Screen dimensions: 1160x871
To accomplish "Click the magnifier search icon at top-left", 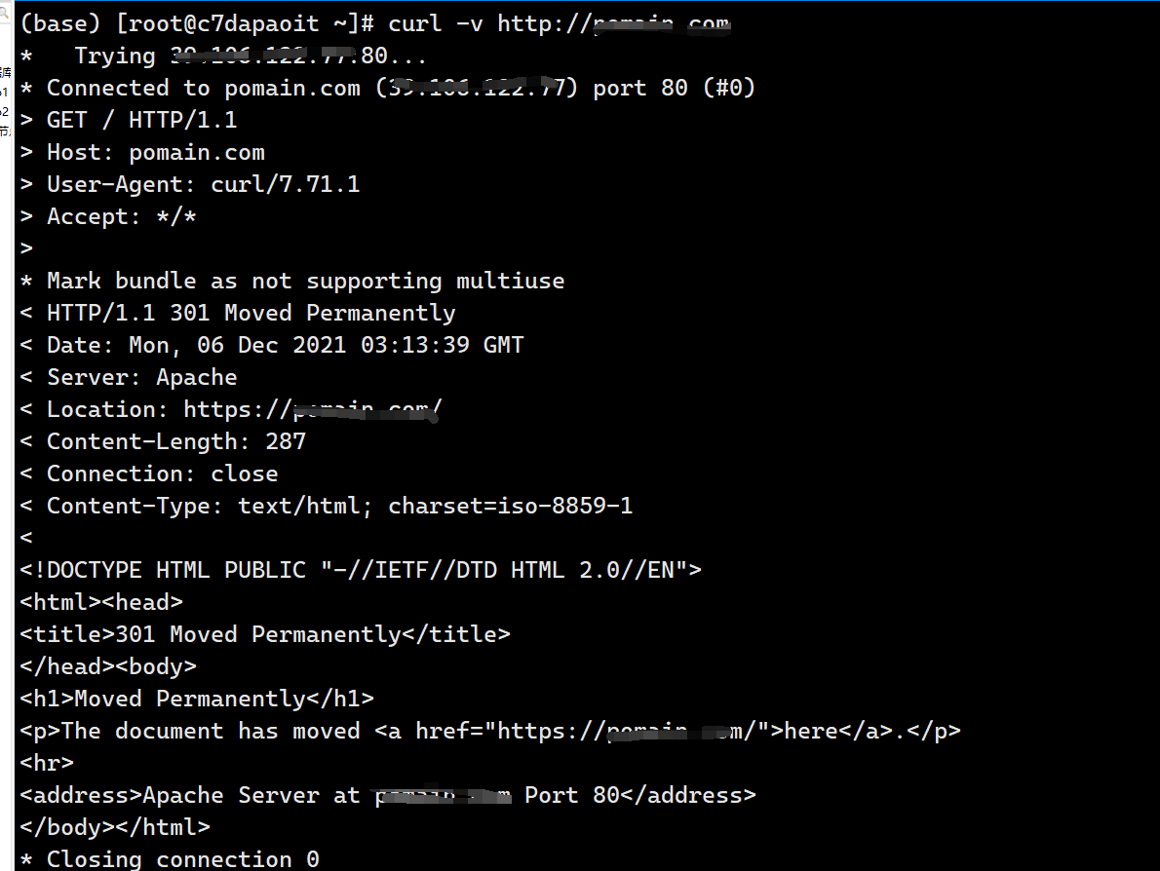I will tap(5, 13).
